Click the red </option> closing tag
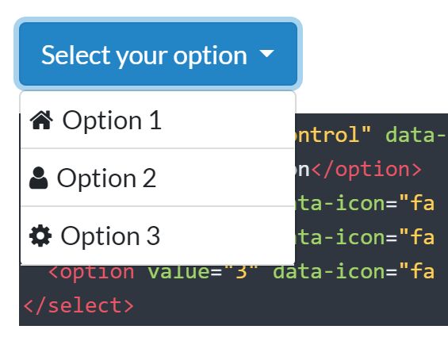 (x=366, y=169)
